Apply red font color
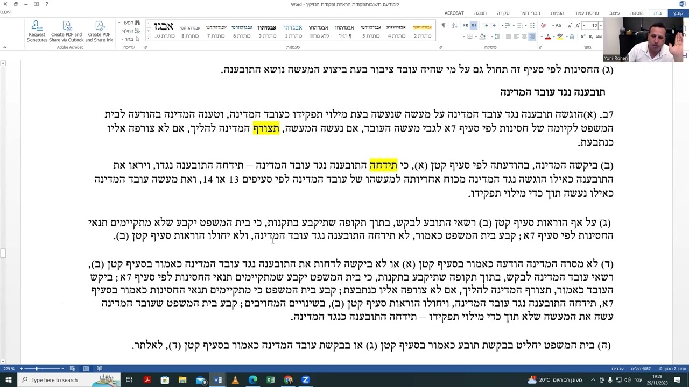The image size is (689, 387). 547,37
